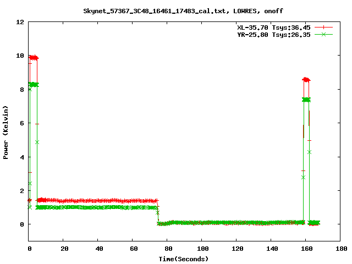
Task: Click legend entry XL-35.70 Tsys:36.45
Action: pos(274,28)
